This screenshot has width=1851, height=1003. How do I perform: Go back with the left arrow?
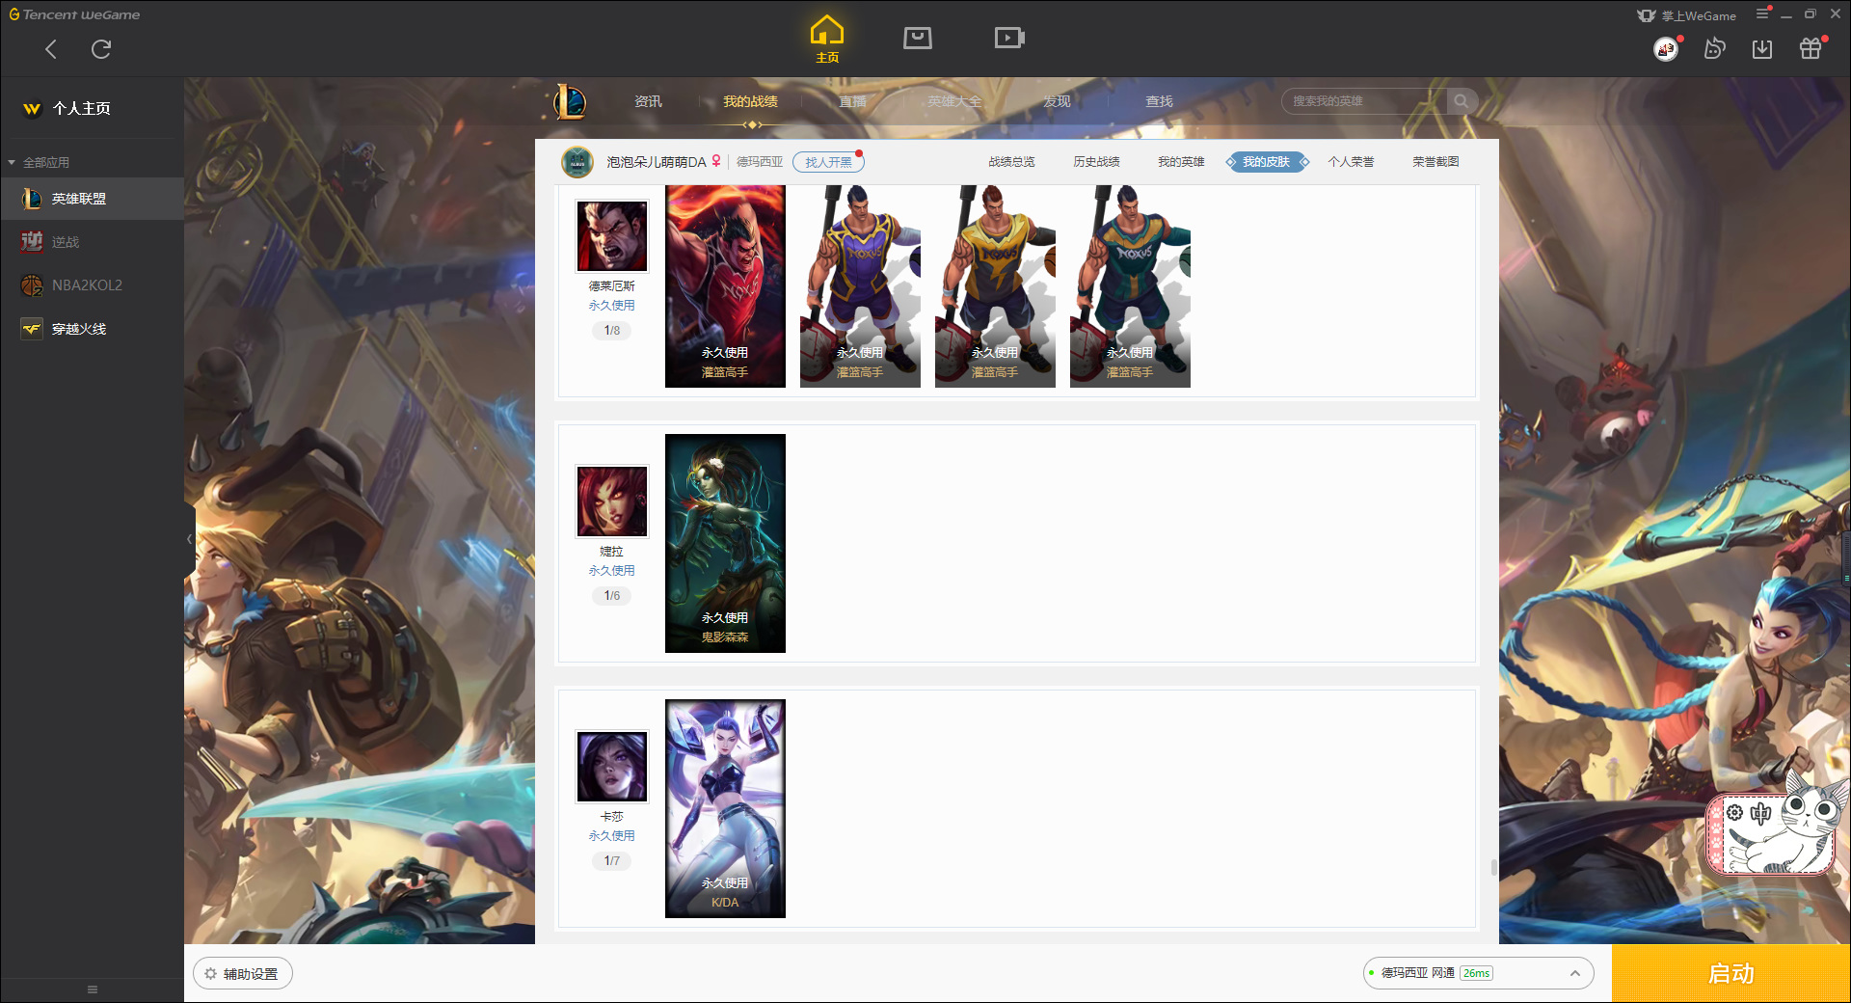coord(51,49)
